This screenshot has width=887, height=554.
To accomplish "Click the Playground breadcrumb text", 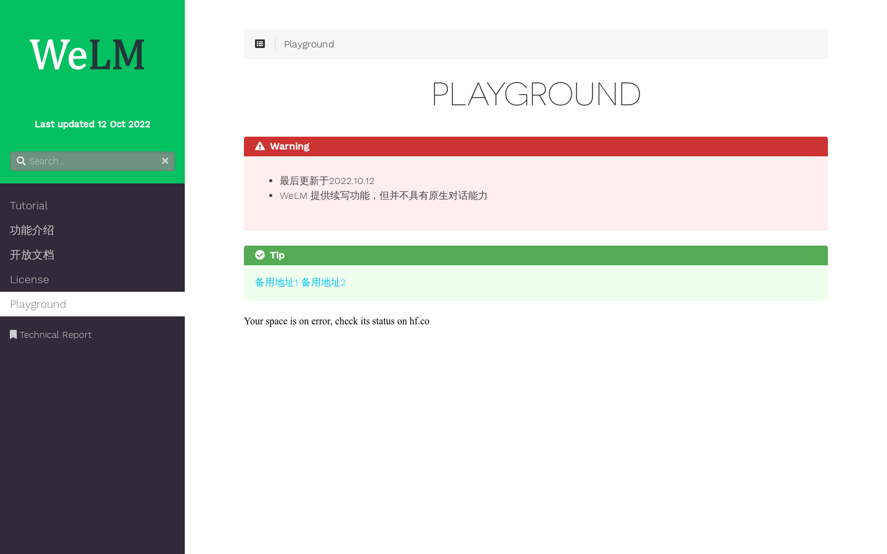I will click(x=309, y=44).
